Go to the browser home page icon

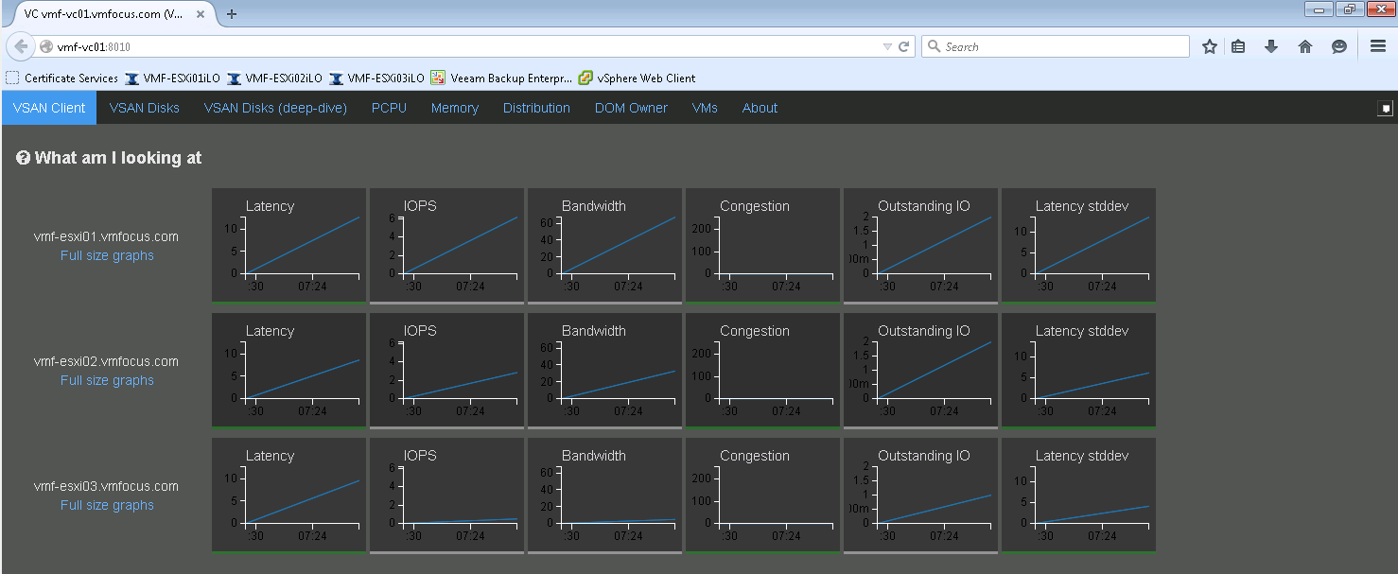point(1305,46)
